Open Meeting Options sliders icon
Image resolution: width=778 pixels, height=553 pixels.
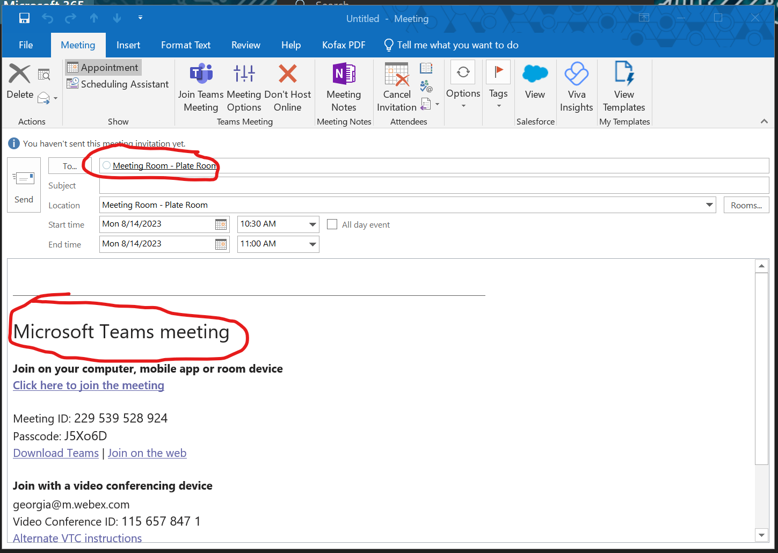point(244,88)
